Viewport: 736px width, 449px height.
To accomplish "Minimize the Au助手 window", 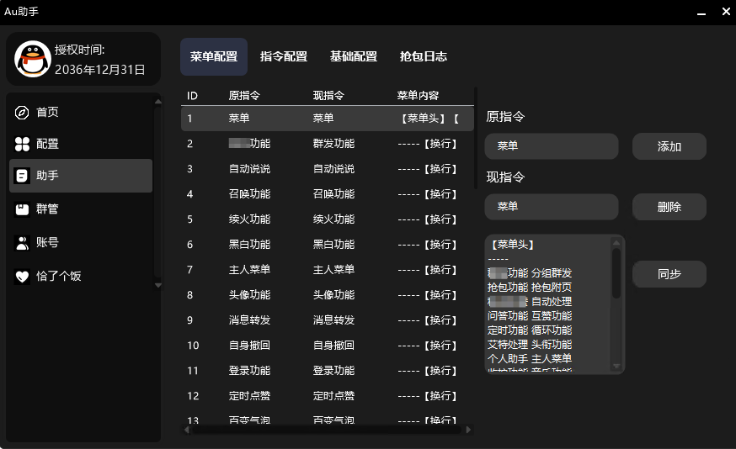I will pos(700,12).
